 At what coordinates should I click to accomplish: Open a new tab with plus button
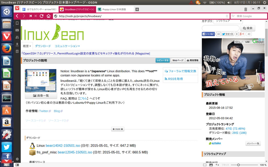coord(137,9)
